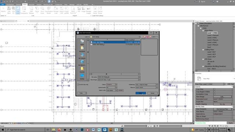This screenshot has width=235, height=132.
Task: Open My Computer location in dialog sidebar
Action: pyautogui.click(x=82, y=56)
